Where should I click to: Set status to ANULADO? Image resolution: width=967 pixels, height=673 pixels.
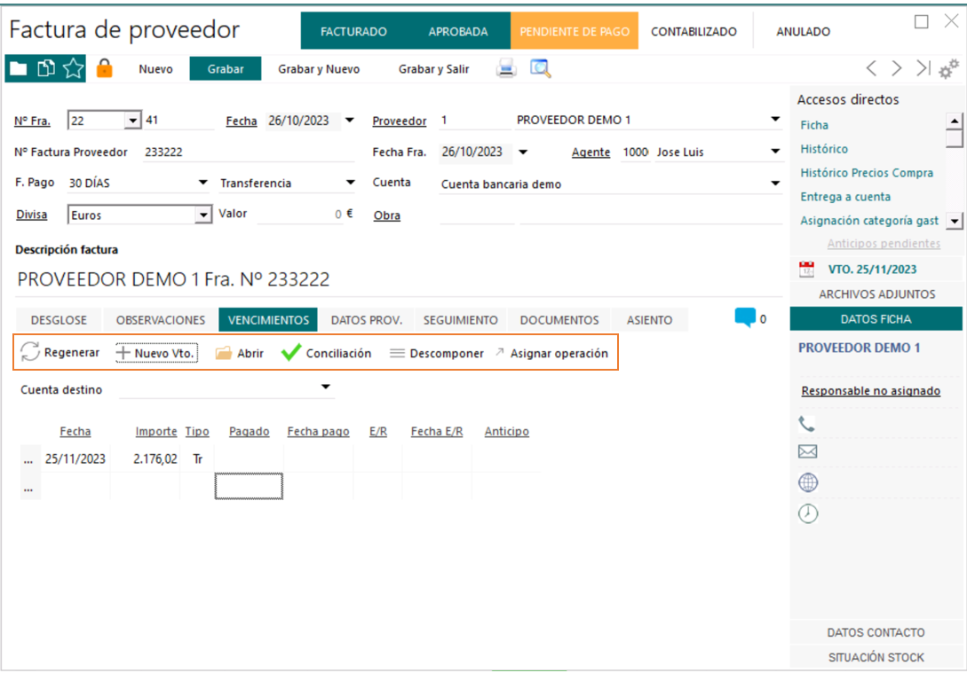pyautogui.click(x=803, y=31)
